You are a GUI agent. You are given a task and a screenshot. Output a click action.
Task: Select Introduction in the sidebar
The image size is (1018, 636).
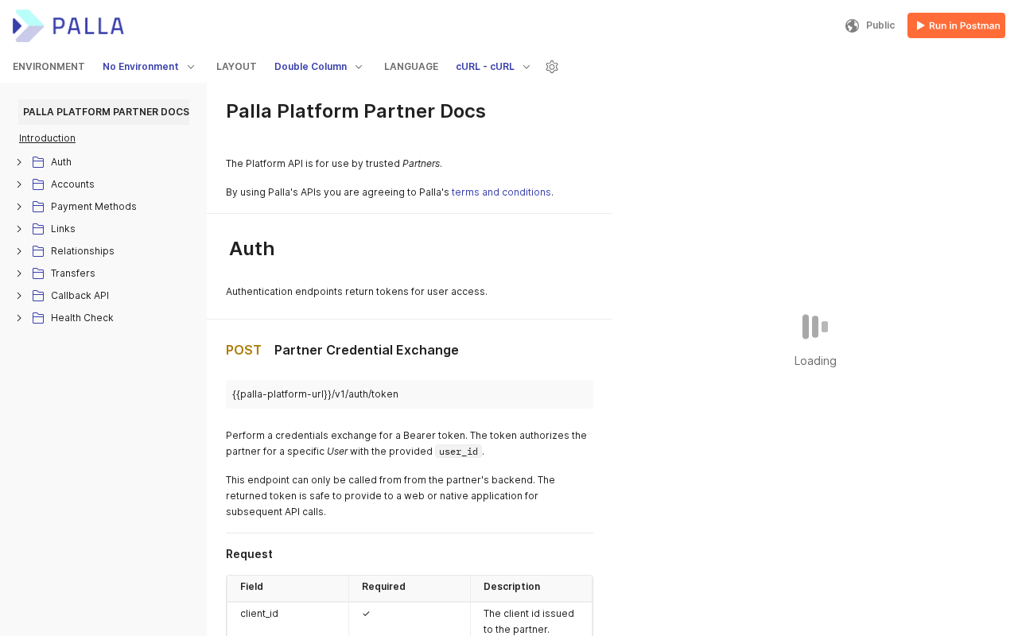[x=47, y=138]
